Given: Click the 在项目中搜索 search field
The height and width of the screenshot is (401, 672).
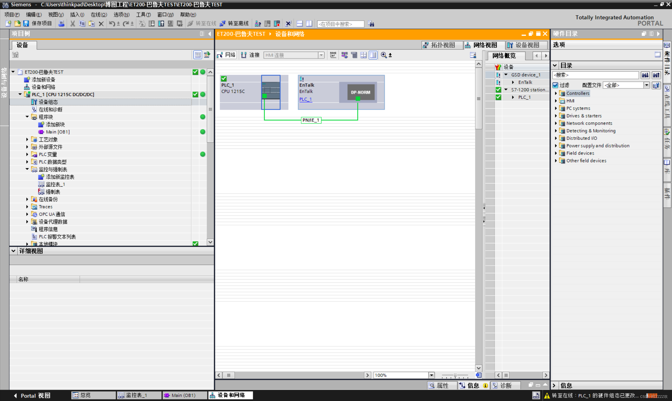Looking at the screenshot, I should pos(340,24).
